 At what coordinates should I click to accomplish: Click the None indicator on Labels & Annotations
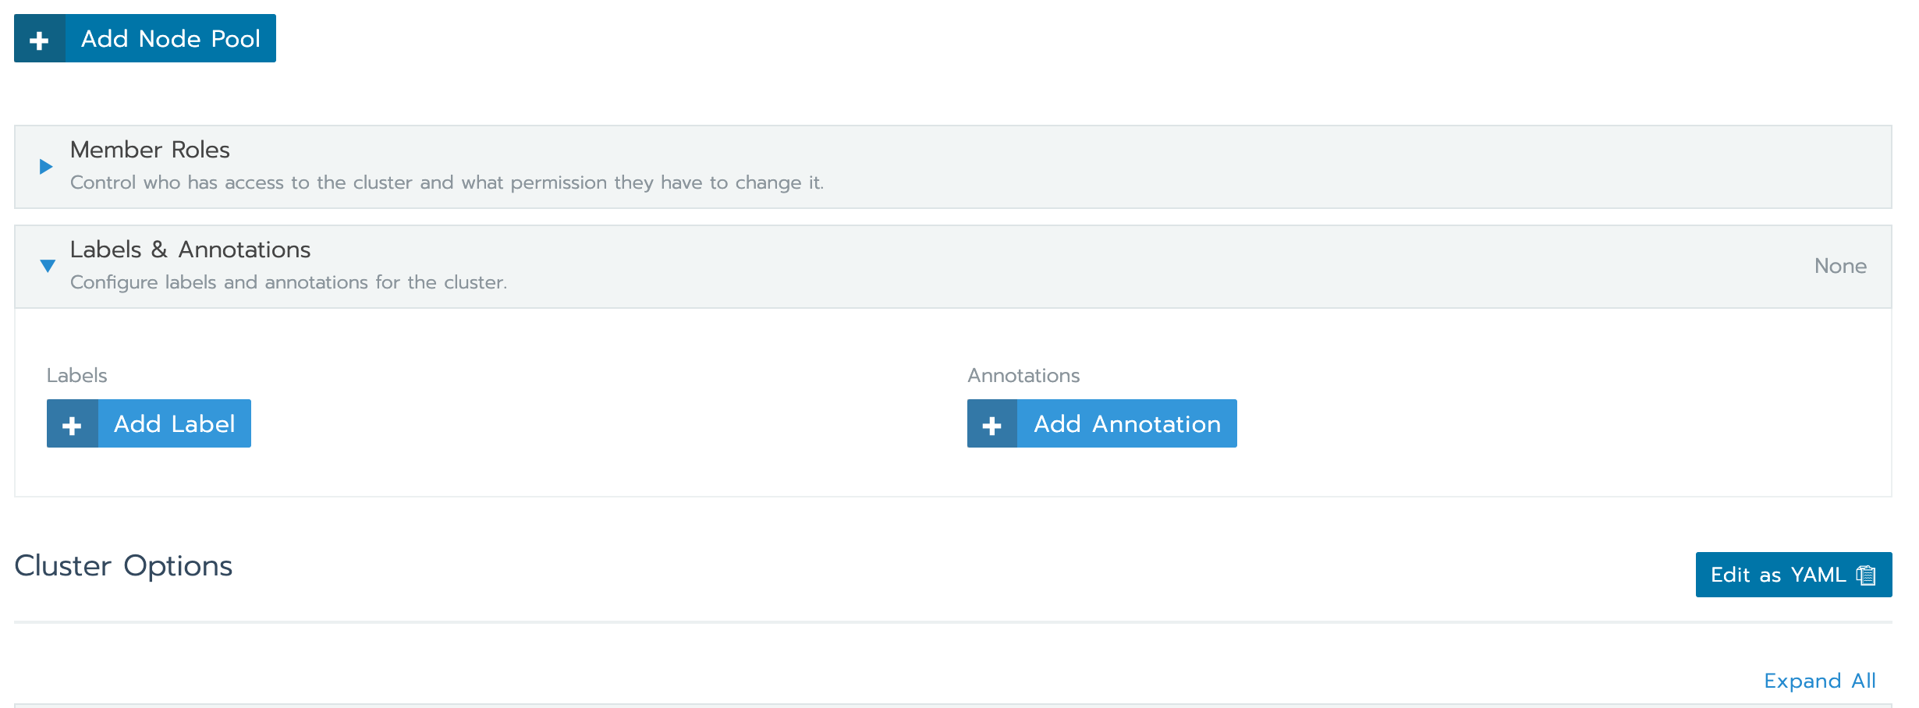pos(1841,266)
